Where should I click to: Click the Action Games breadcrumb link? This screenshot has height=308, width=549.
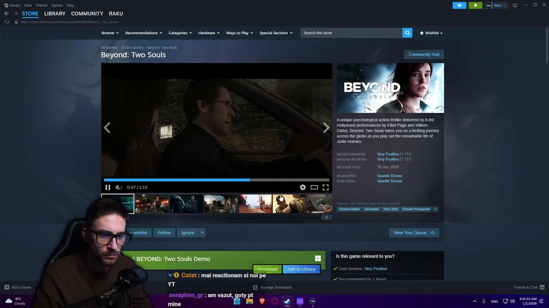pyautogui.click(x=132, y=47)
